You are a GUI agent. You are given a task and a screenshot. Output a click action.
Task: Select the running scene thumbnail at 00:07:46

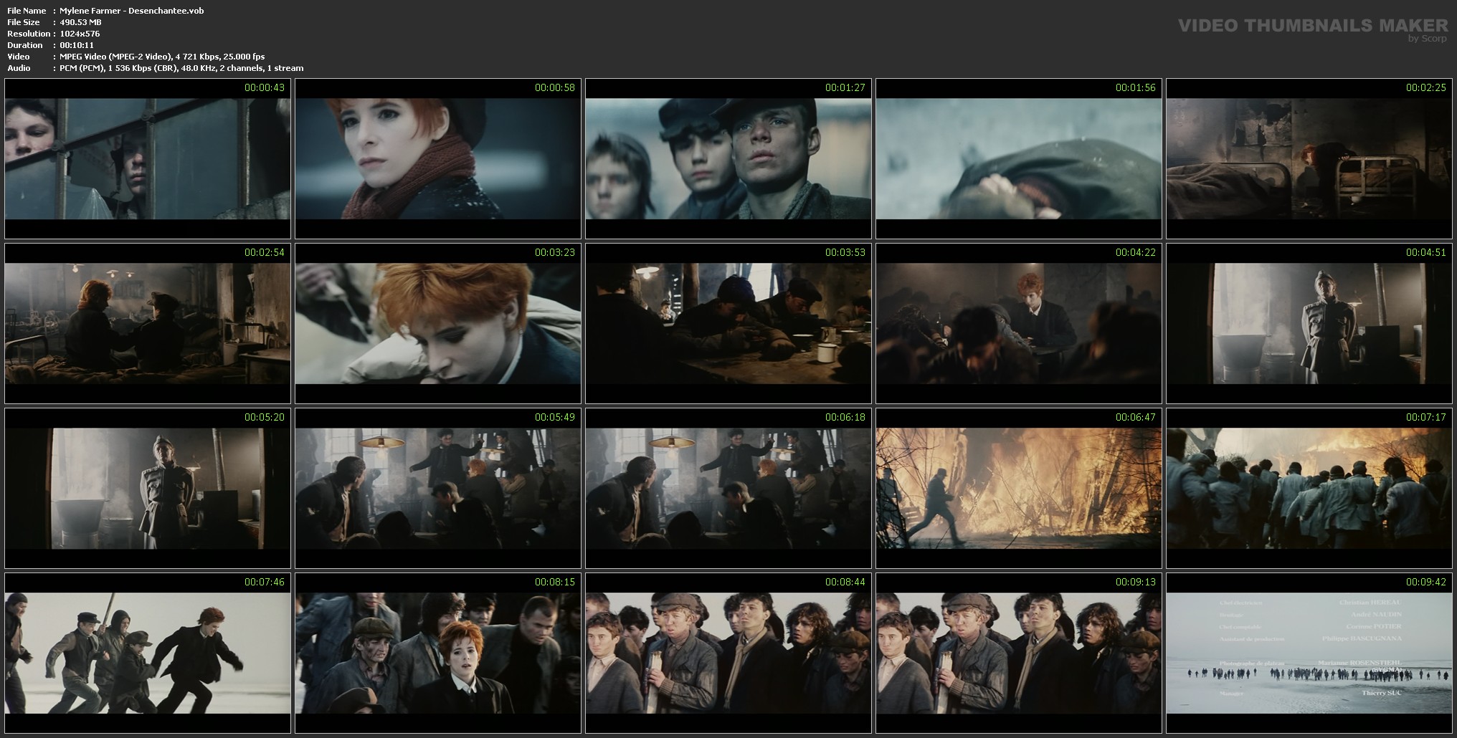tap(148, 653)
